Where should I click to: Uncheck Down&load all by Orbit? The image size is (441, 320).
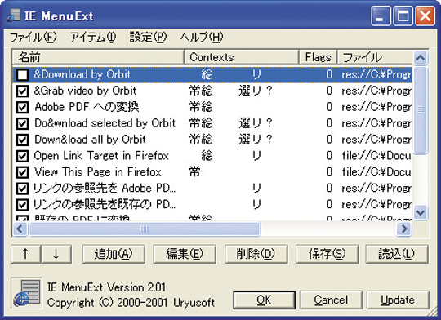coord(23,140)
